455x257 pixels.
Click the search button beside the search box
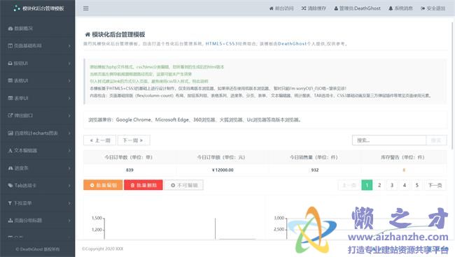pos(436,140)
